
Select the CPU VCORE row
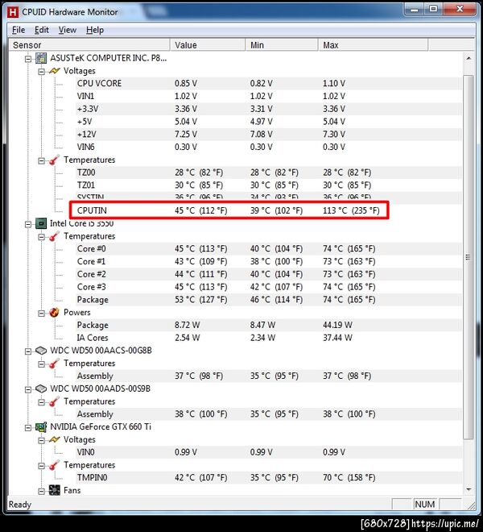pos(269,84)
